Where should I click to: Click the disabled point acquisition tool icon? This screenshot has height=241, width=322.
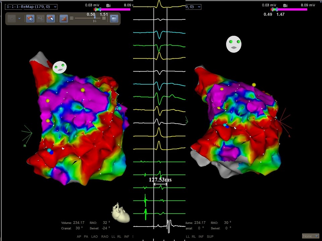(12, 18)
